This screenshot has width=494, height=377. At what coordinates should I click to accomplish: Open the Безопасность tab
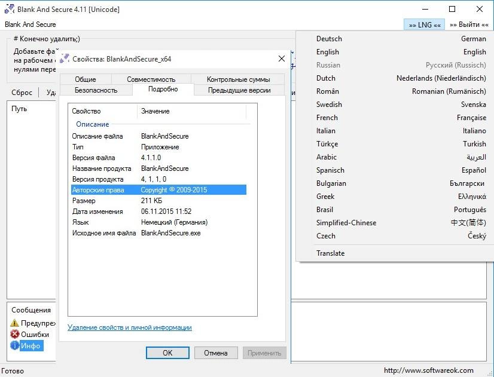coord(96,90)
